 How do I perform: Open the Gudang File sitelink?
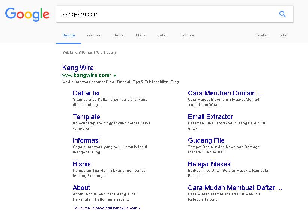click(x=206, y=140)
